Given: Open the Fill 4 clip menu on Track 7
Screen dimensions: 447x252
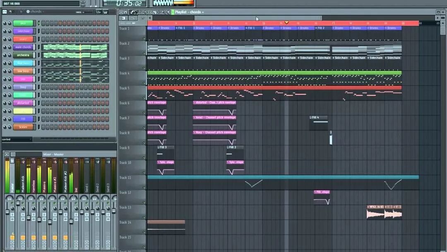Looking at the screenshot, I should [311, 117].
